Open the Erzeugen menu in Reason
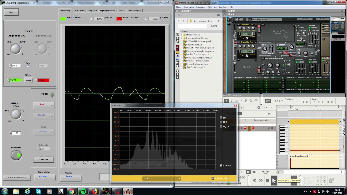Viewport: 347px width, 195px height. [201, 7]
